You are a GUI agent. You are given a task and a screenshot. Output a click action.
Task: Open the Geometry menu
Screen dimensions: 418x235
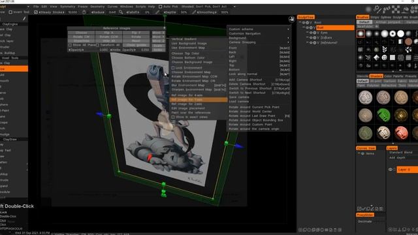(97, 7)
